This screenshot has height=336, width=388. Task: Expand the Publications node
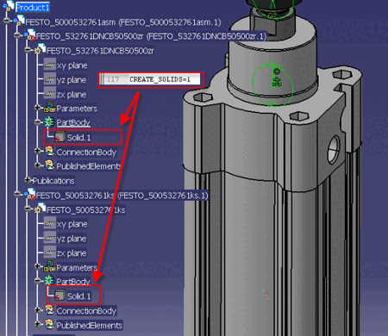point(28,180)
